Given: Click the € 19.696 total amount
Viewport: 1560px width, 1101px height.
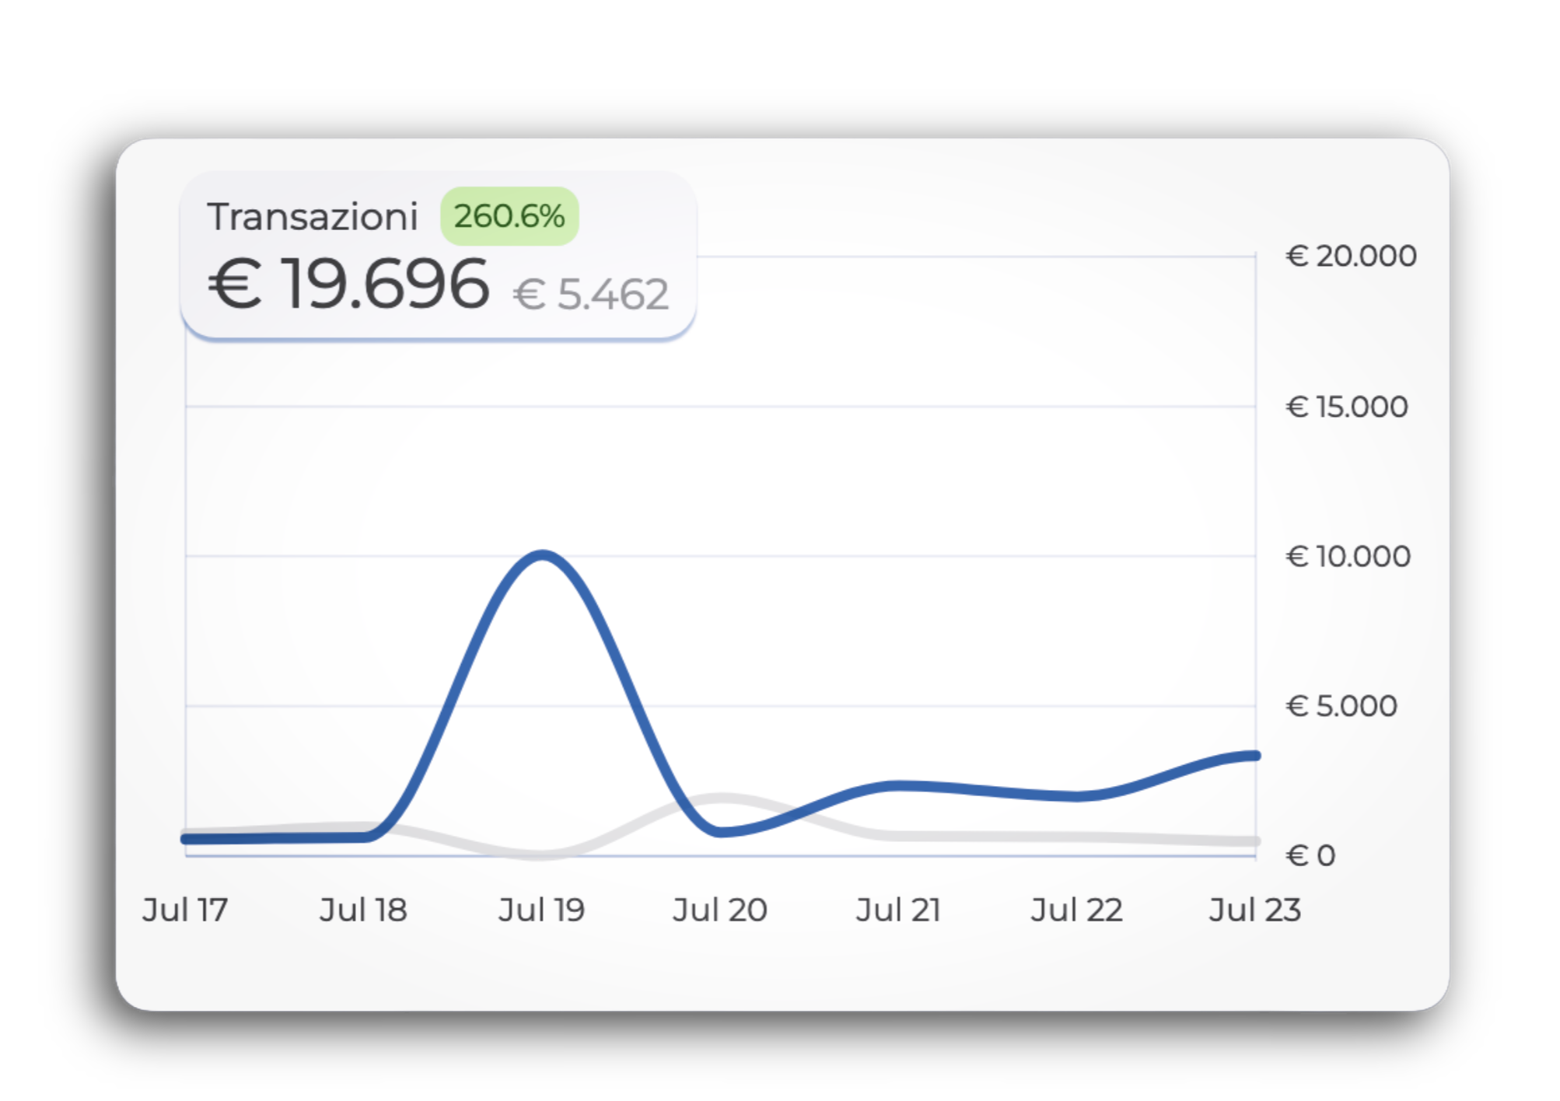Looking at the screenshot, I should [348, 285].
